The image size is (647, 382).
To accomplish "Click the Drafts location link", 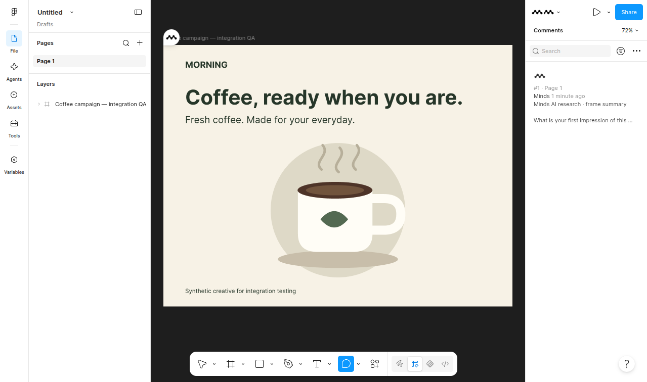I will click(45, 24).
